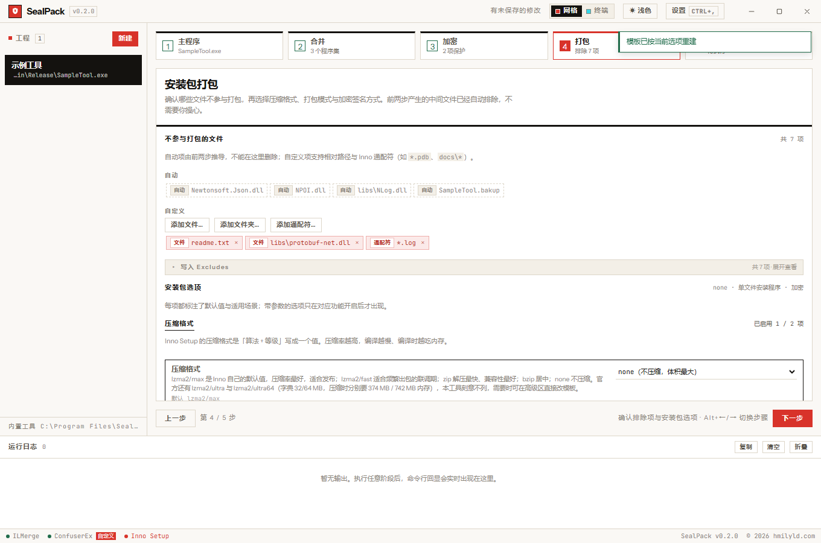Proceed with 下一步 button

tap(792, 418)
